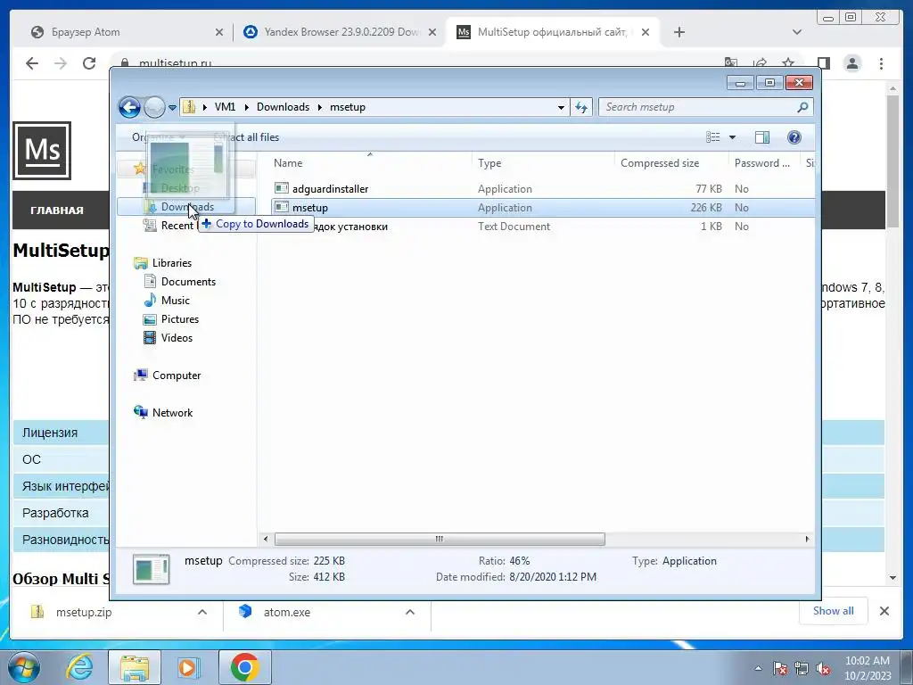Open Chrome tab search chevron

pyautogui.click(x=797, y=33)
